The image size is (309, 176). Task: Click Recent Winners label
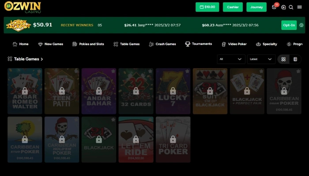pos(77,25)
